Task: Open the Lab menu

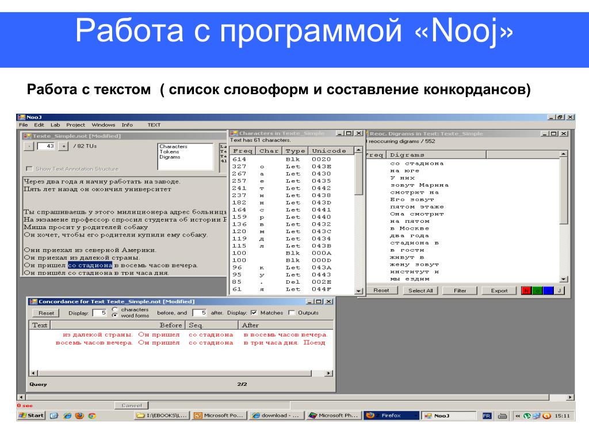Action: click(55, 125)
